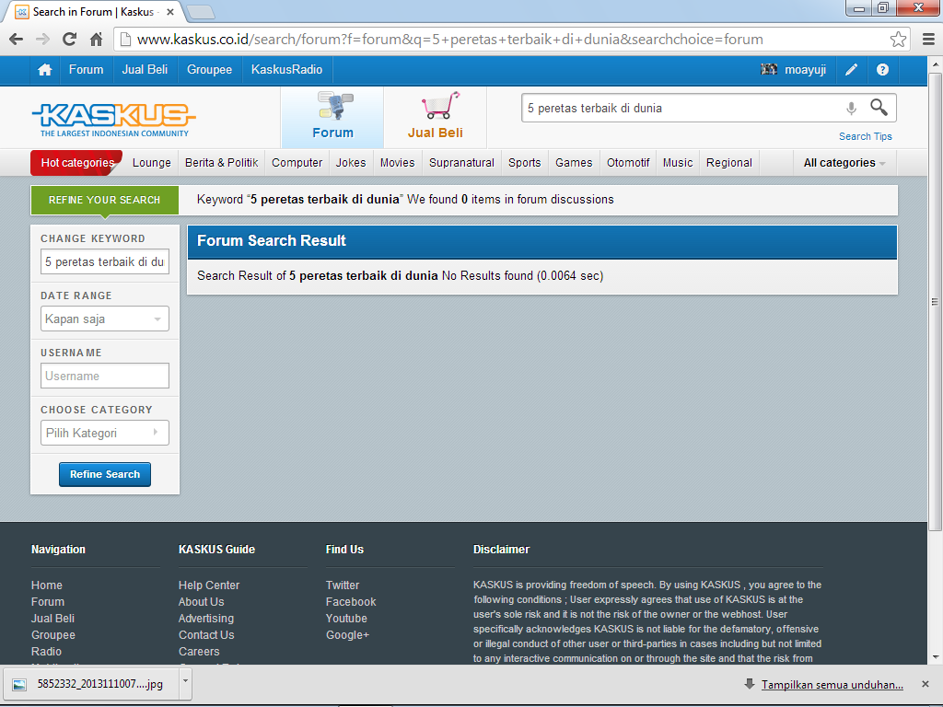Image resolution: width=943 pixels, height=707 pixels.
Task: Open the Twitter footer link
Action: click(343, 585)
